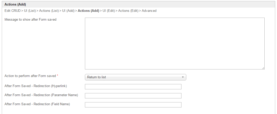This screenshot has width=277, height=114.
Task: Select the current Actions (Add) breadcrumb
Action: tap(88, 11)
